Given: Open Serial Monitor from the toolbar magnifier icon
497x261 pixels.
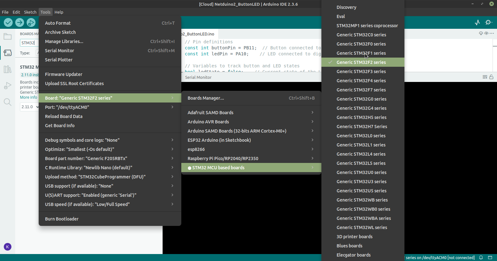Looking at the screenshot, I should coord(489,22).
